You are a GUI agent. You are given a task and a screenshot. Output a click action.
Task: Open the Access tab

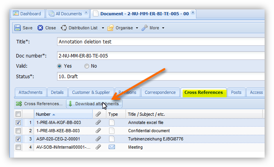[256, 92]
